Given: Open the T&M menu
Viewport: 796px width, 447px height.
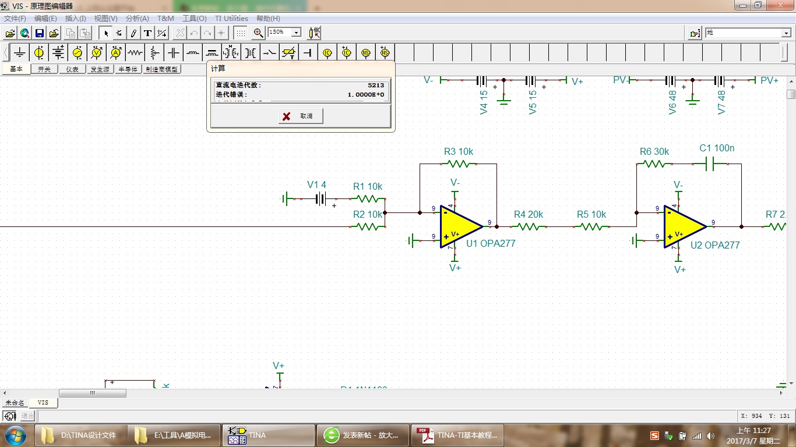Looking at the screenshot, I should [165, 19].
